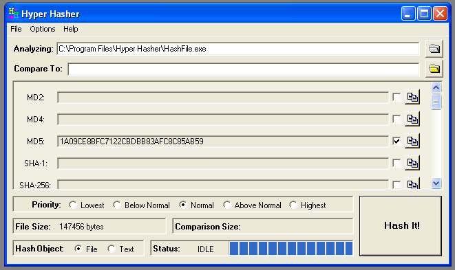Click into the Compare To field

[x=244, y=69]
